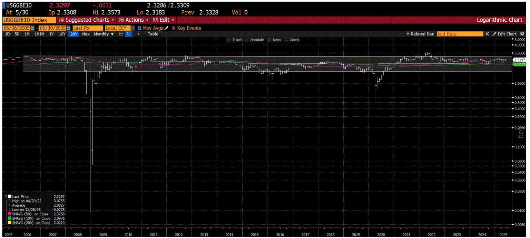
Task: Open the Monthly interval dropdown
Action: coord(104,34)
